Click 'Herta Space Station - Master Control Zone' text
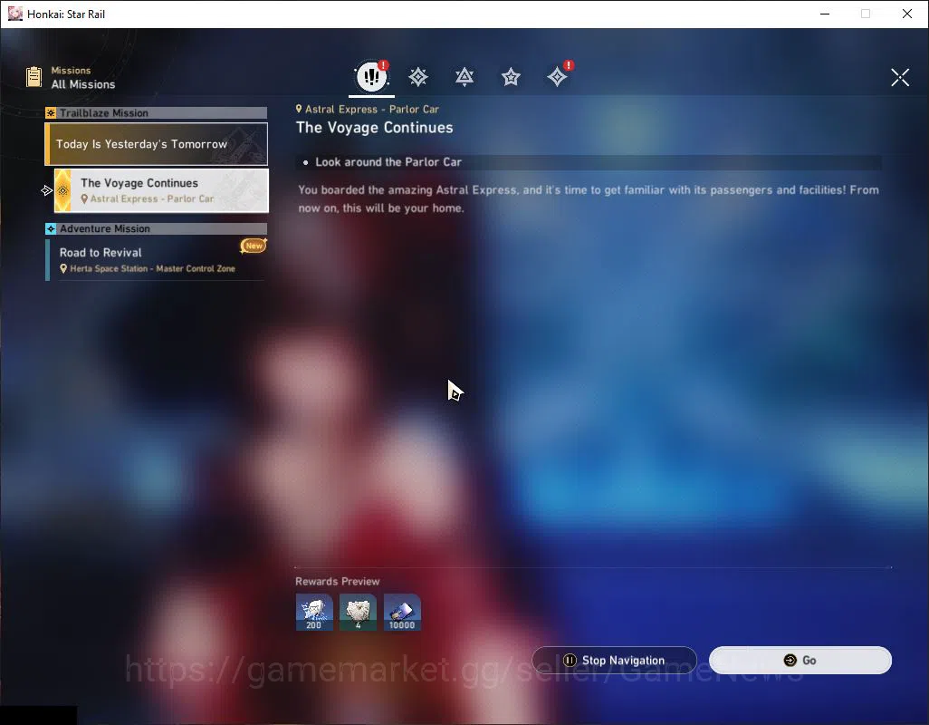Viewport: 929px width, 725px height. pos(153,268)
